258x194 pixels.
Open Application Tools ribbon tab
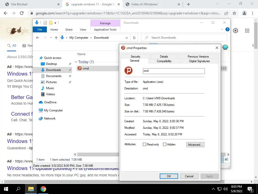tap(105, 30)
